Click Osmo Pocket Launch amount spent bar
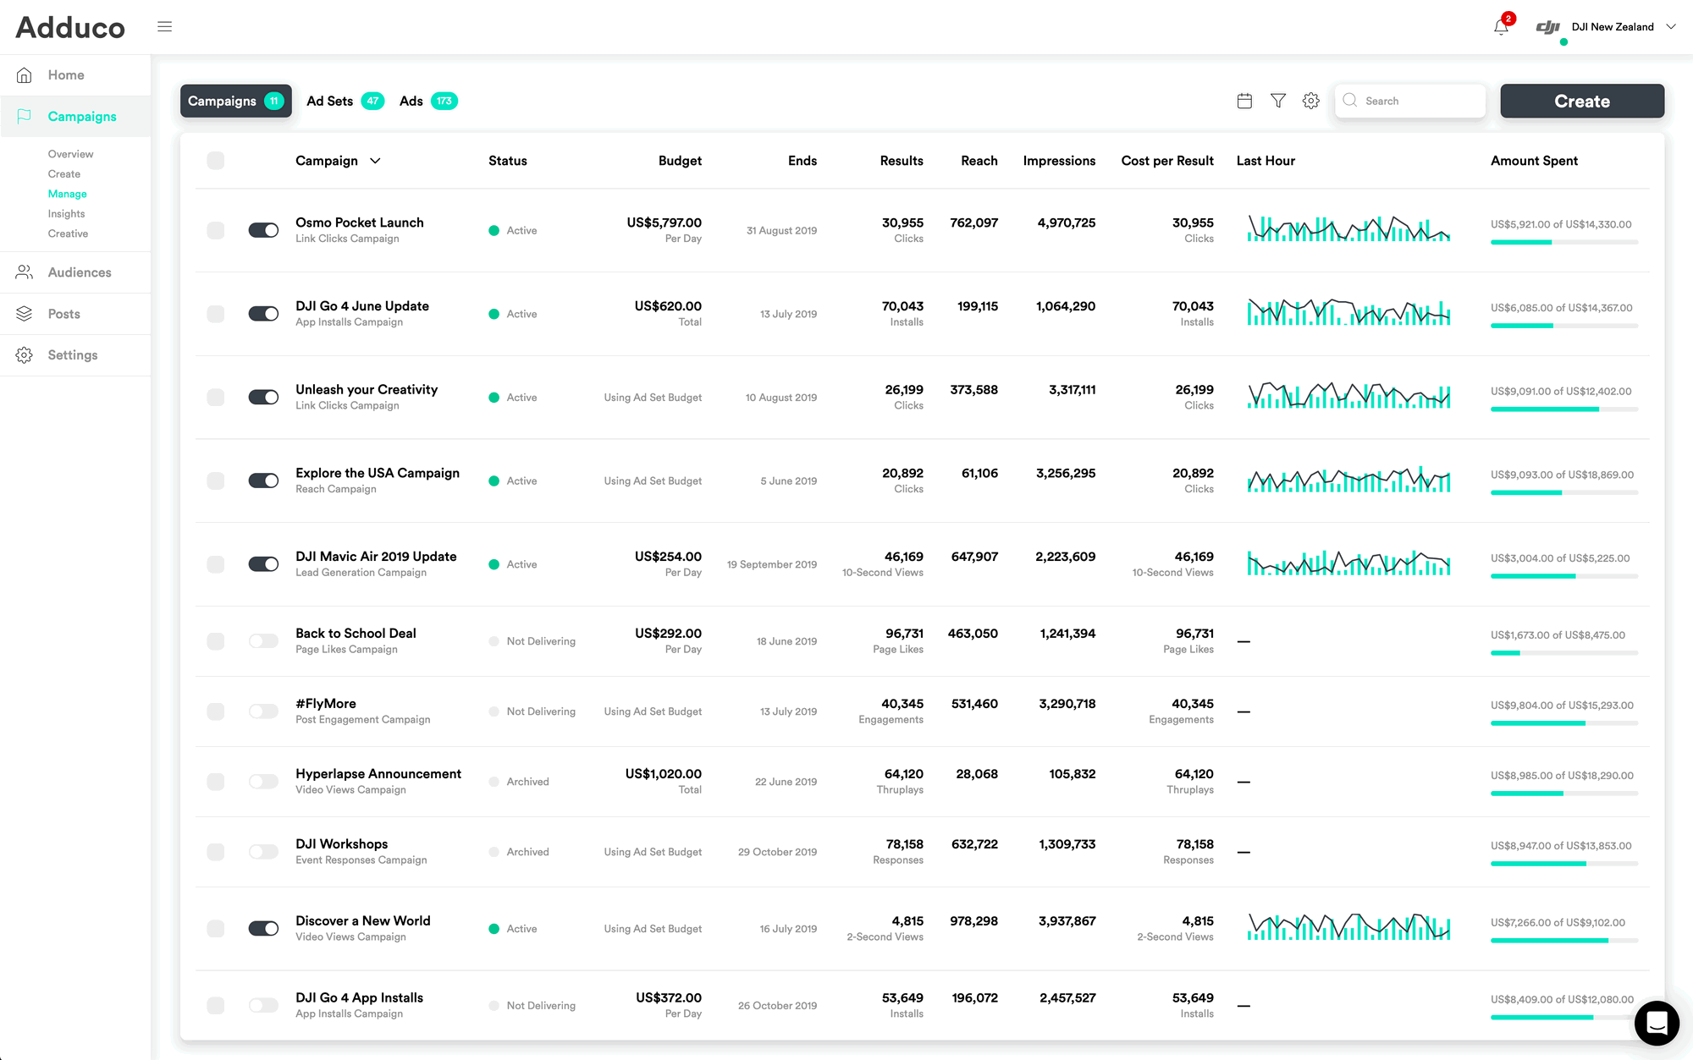Image resolution: width=1693 pixels, height=1060 pixels. (x=1563, y=243)
